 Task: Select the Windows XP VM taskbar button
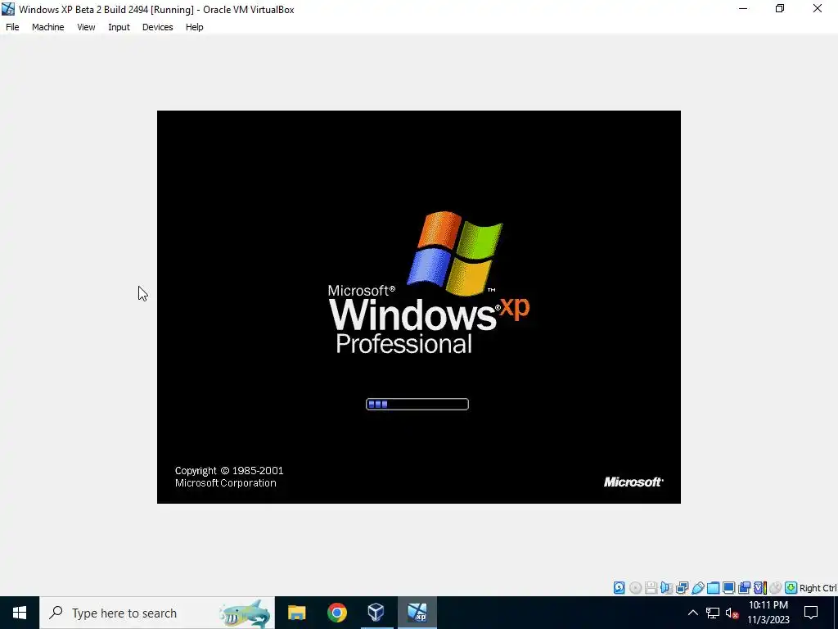[417, 613]
